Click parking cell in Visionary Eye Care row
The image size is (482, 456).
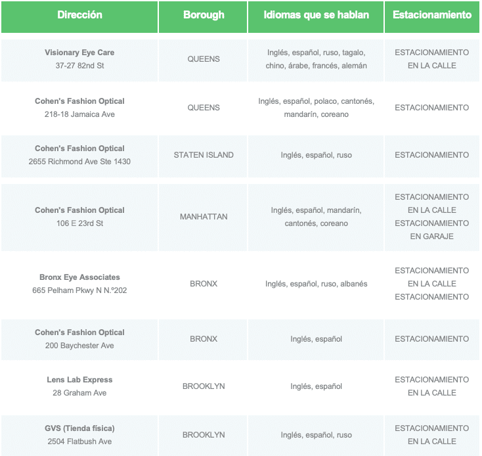[x=432, y=59]
